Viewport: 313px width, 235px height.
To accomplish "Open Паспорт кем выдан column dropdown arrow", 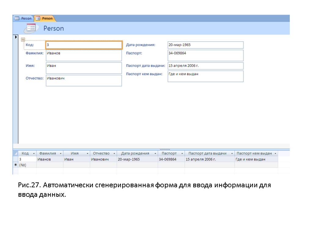I will pos(275,154).
